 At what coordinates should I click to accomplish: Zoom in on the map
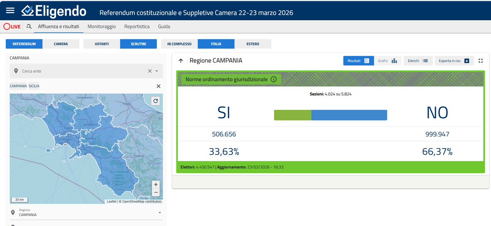click(x=156, y=184)
